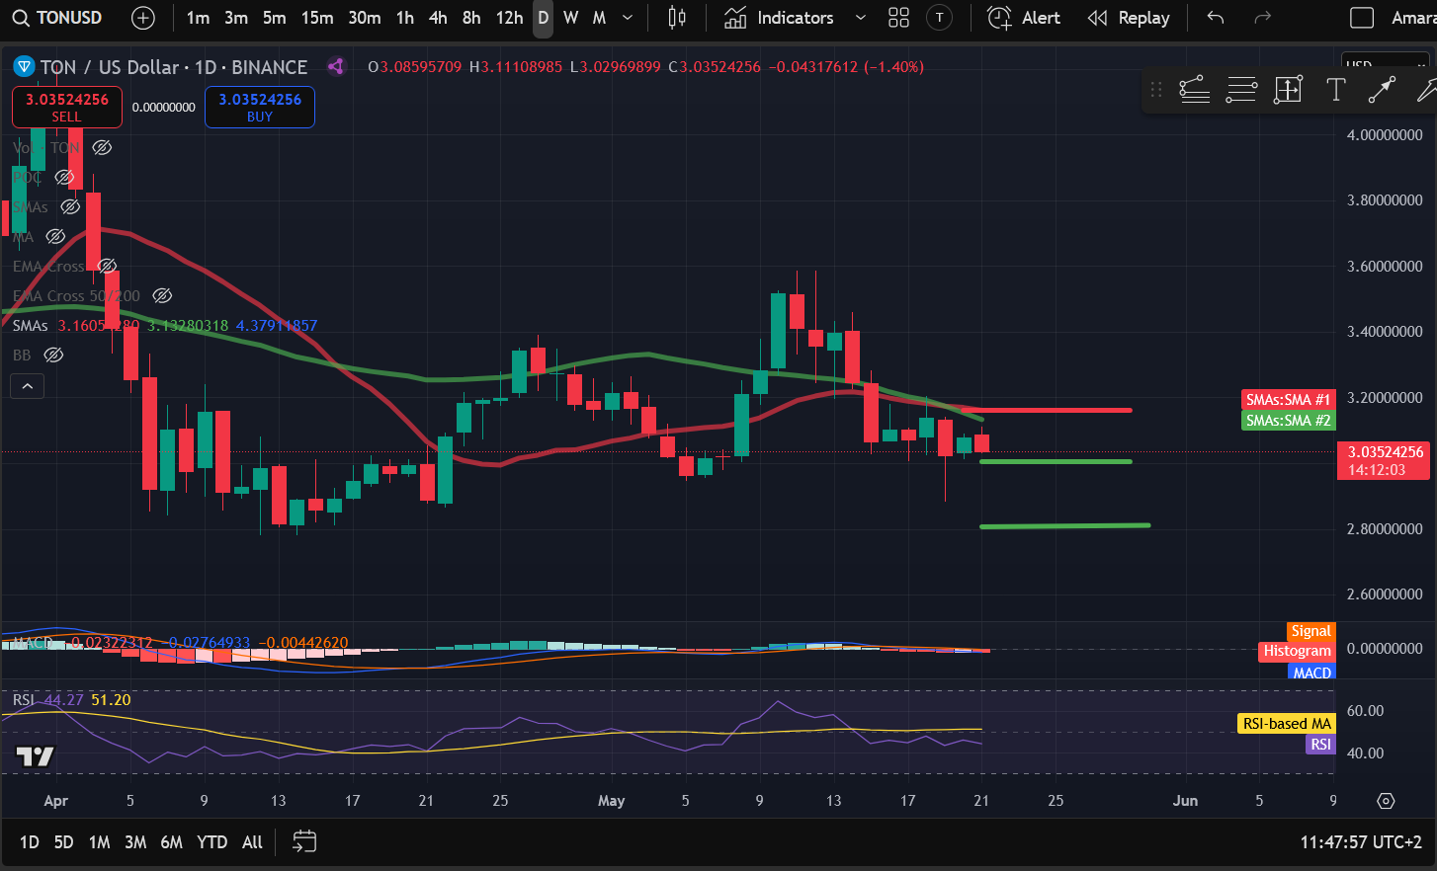Image resolution: width=1437 pixels, height=871 pixels.
Task: Expand the interval list dropdown arrow
Action: 628,18
